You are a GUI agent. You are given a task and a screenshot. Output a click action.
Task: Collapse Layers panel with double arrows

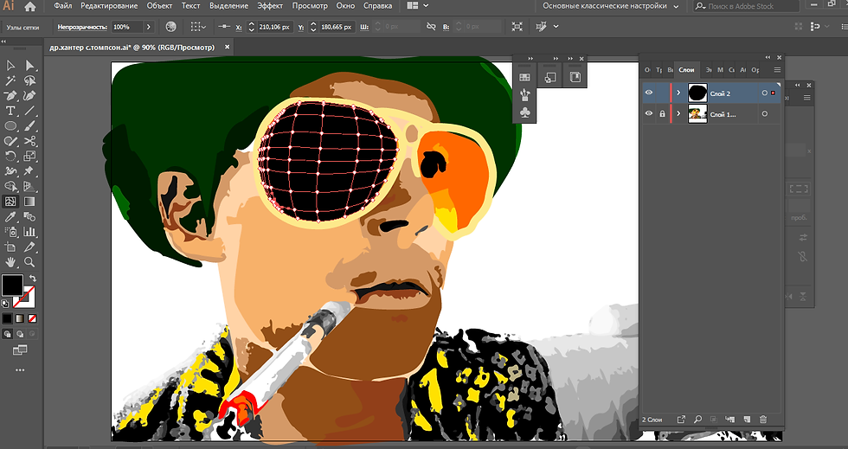click(768, 57)
